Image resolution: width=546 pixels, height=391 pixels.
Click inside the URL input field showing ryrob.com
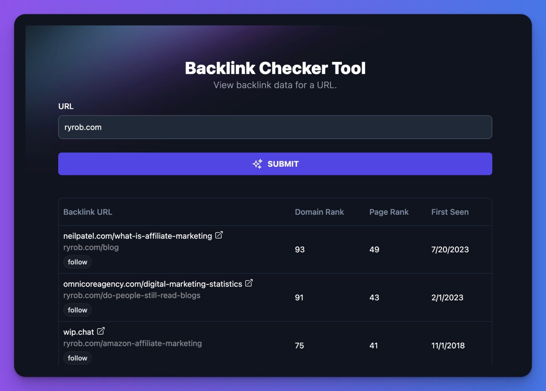tap(275, 127)
